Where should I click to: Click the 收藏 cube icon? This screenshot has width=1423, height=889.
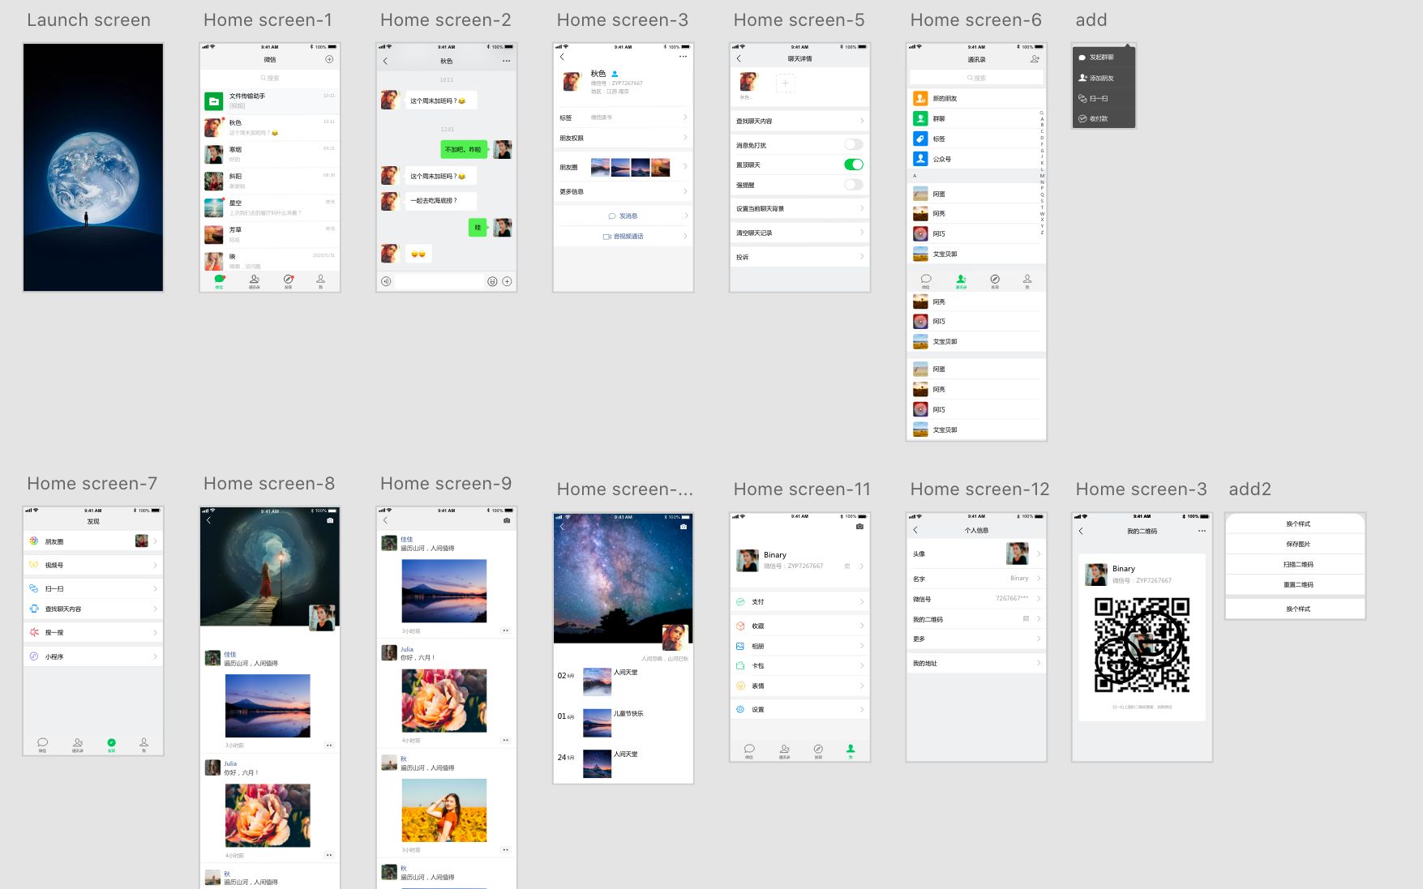click(740, 626)
